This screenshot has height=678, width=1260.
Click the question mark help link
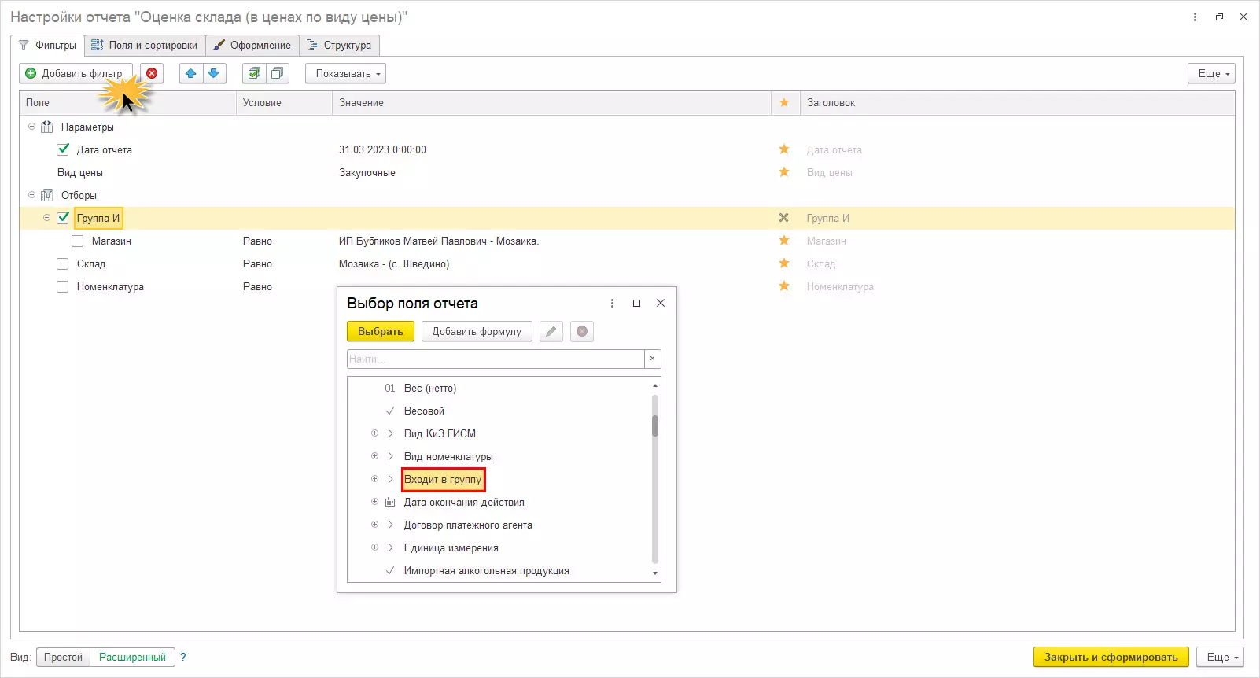coord(183,657)
